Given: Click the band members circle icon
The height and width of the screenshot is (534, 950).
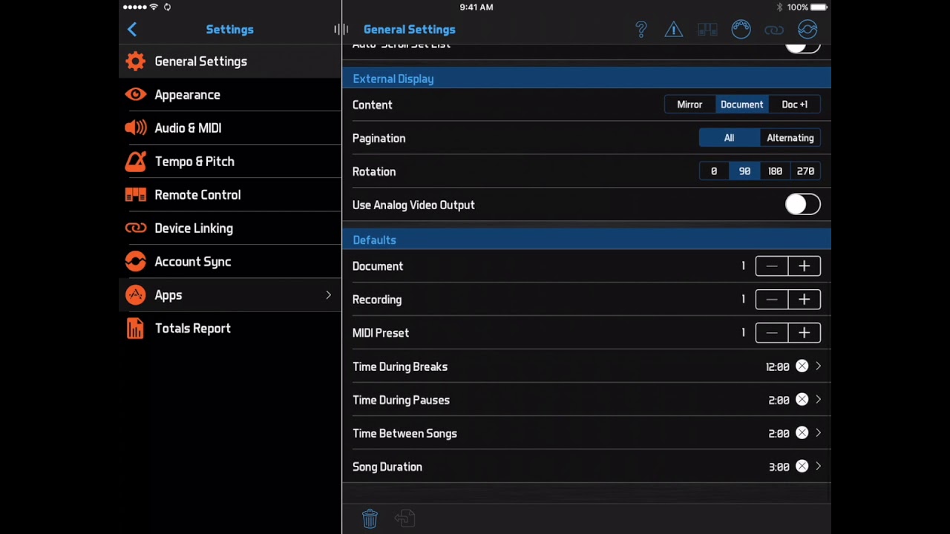Looking at the screenshot, I should coord(741,30).
